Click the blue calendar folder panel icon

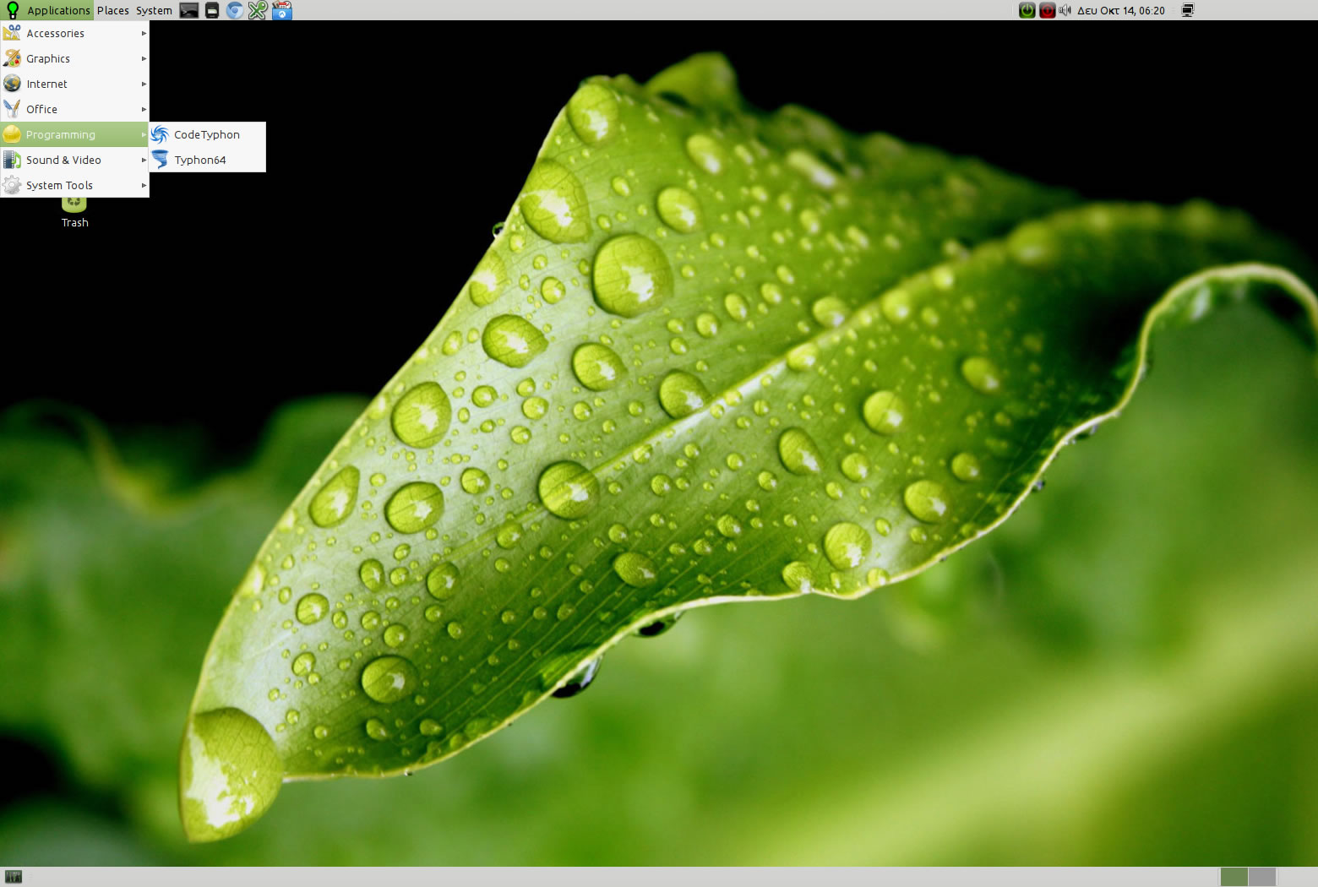(281, 10)
